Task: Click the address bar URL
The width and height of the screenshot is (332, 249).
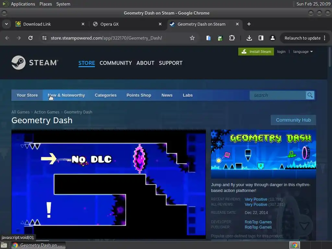Action: pos(106,38)
